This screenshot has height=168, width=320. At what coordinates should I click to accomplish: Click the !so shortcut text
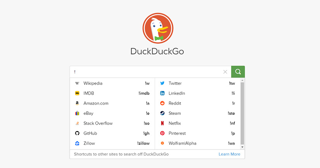tap(147, 123)
